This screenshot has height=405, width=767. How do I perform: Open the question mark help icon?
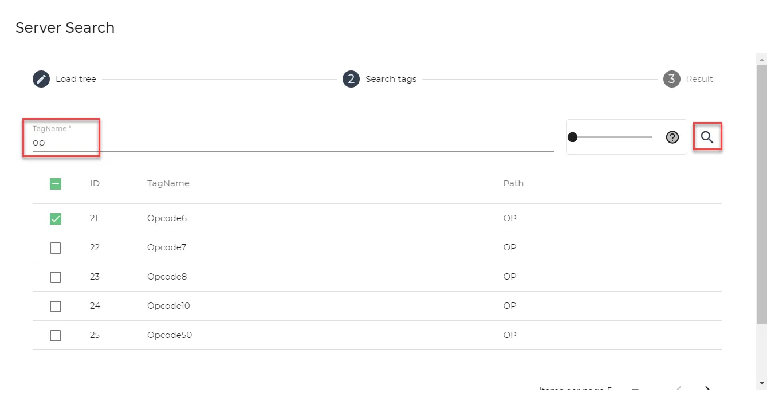click(x=672, y=137)
